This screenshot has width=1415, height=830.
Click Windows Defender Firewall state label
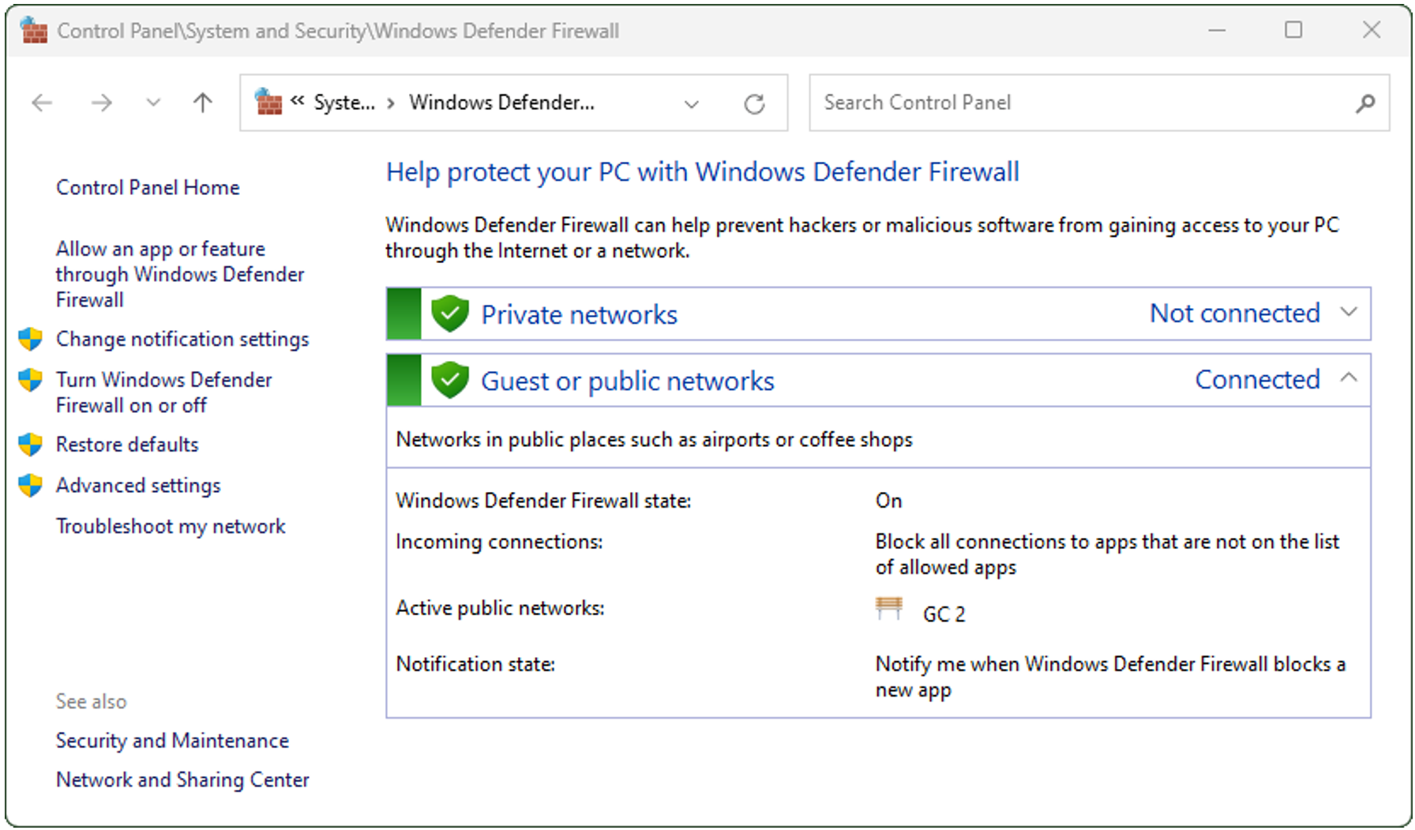[543, 501]
